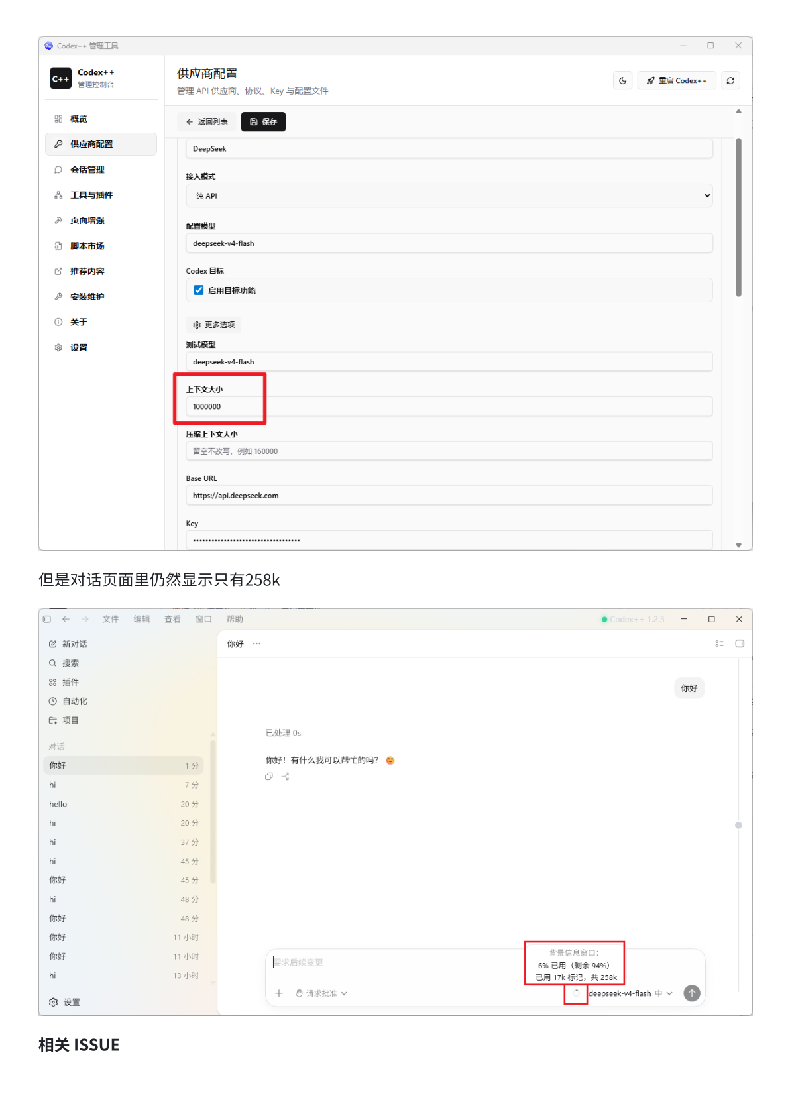Toggle sidebar icon in chat window title bar
This screenshot has width=790, height=1116.
[x=47, y=619]
